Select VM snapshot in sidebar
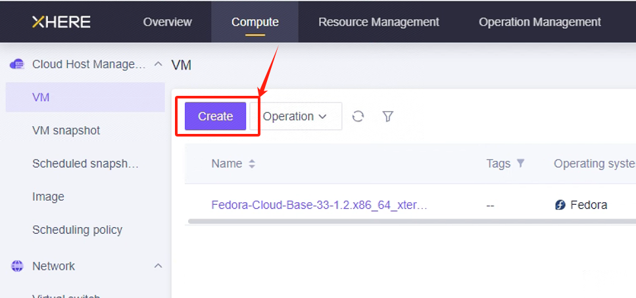The height and width of the screenshot is (298, 636). point(66,131)
